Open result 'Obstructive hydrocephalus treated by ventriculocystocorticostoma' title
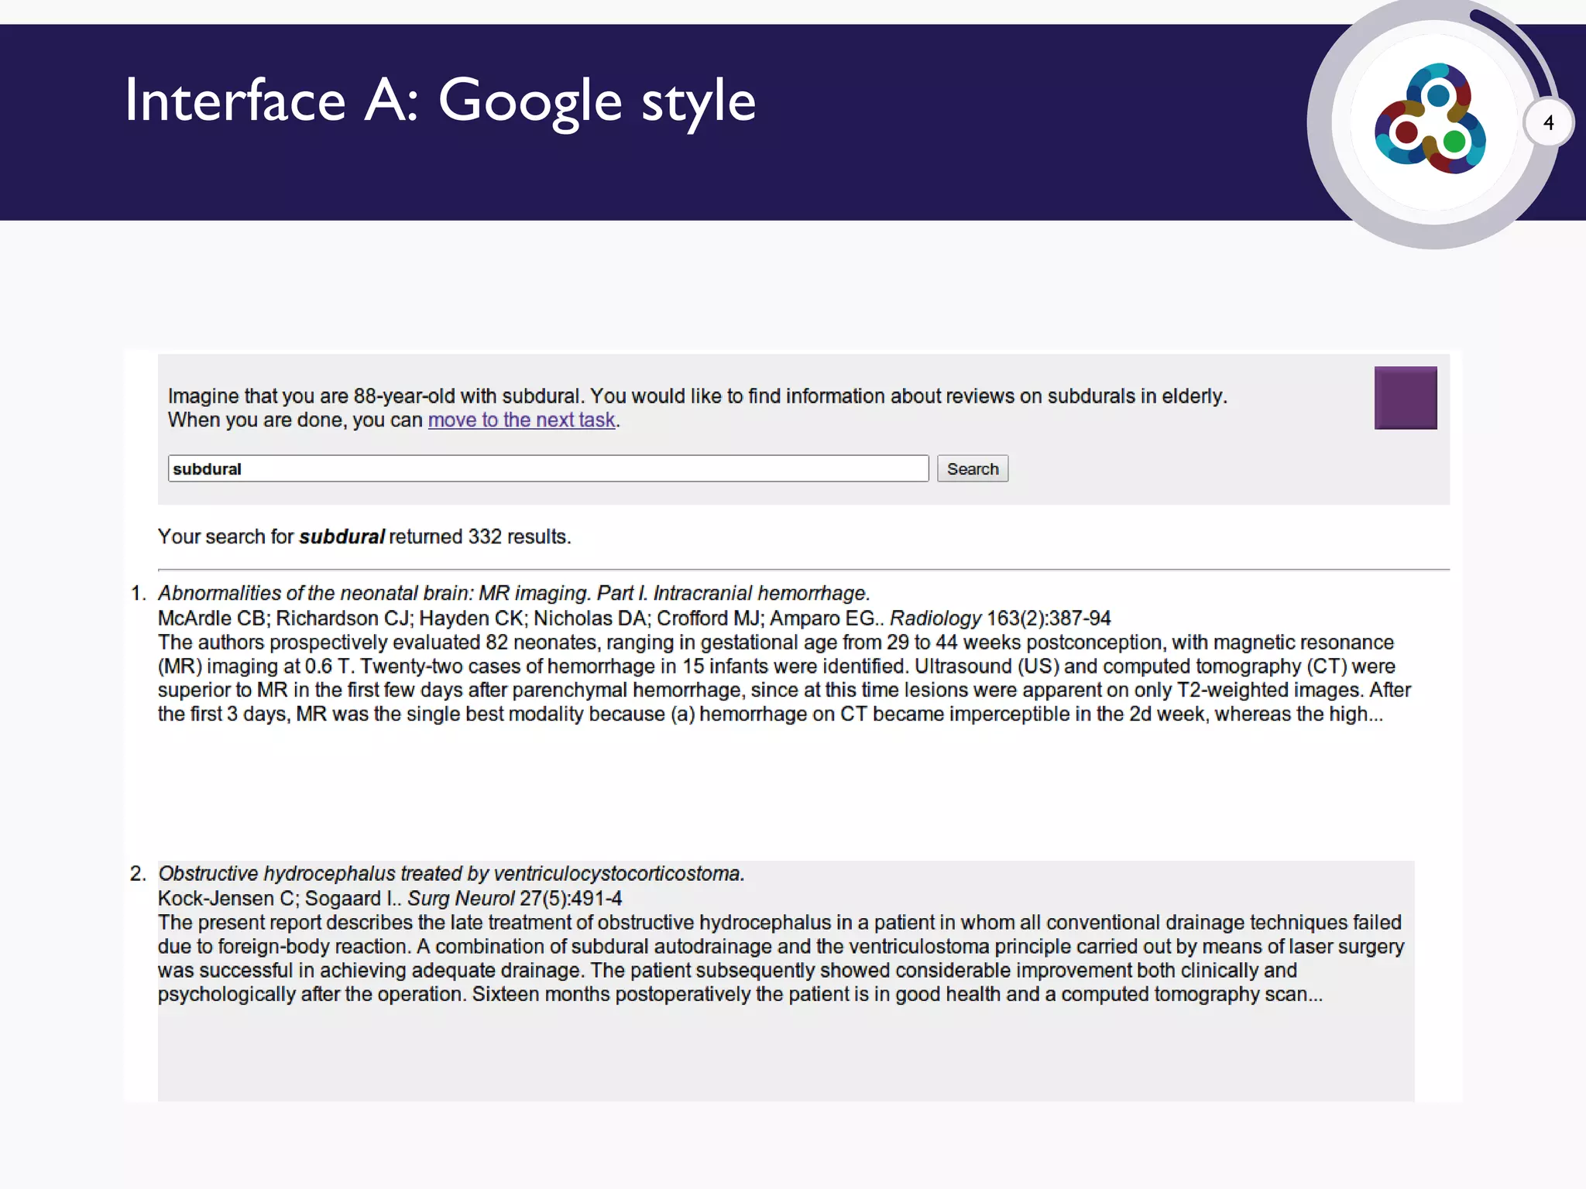 [451, 873]
